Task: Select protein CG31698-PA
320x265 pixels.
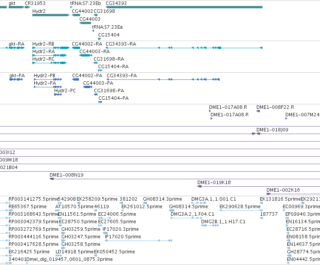Action: [96, 94]
